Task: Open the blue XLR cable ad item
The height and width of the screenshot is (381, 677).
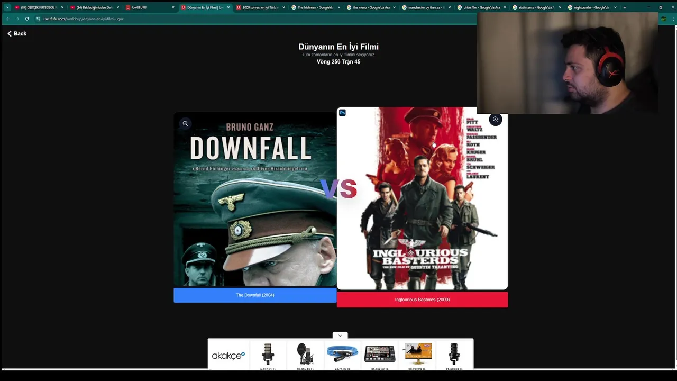Action: 342,356
